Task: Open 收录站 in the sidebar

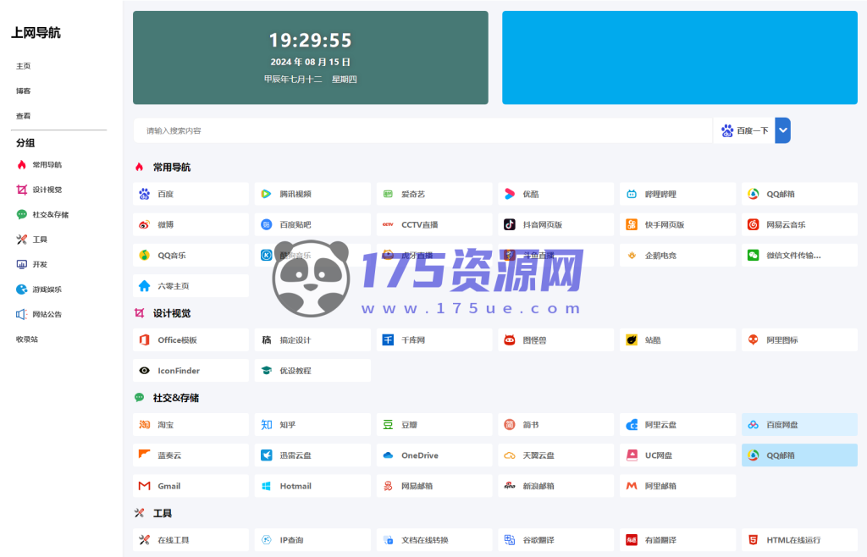Action: [27, 339]
